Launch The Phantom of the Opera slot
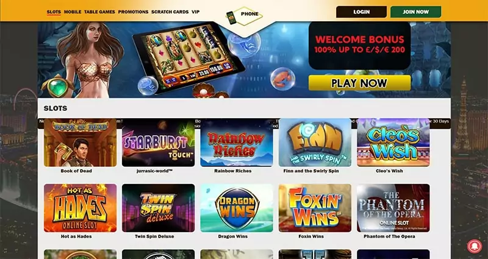The image size is (488, 259). pyautogui.click(x=393, y=208)
